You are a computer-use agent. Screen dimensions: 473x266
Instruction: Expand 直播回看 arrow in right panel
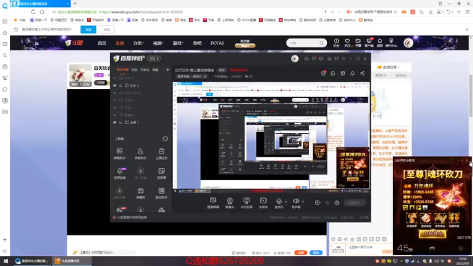click(x=399, y=67)
